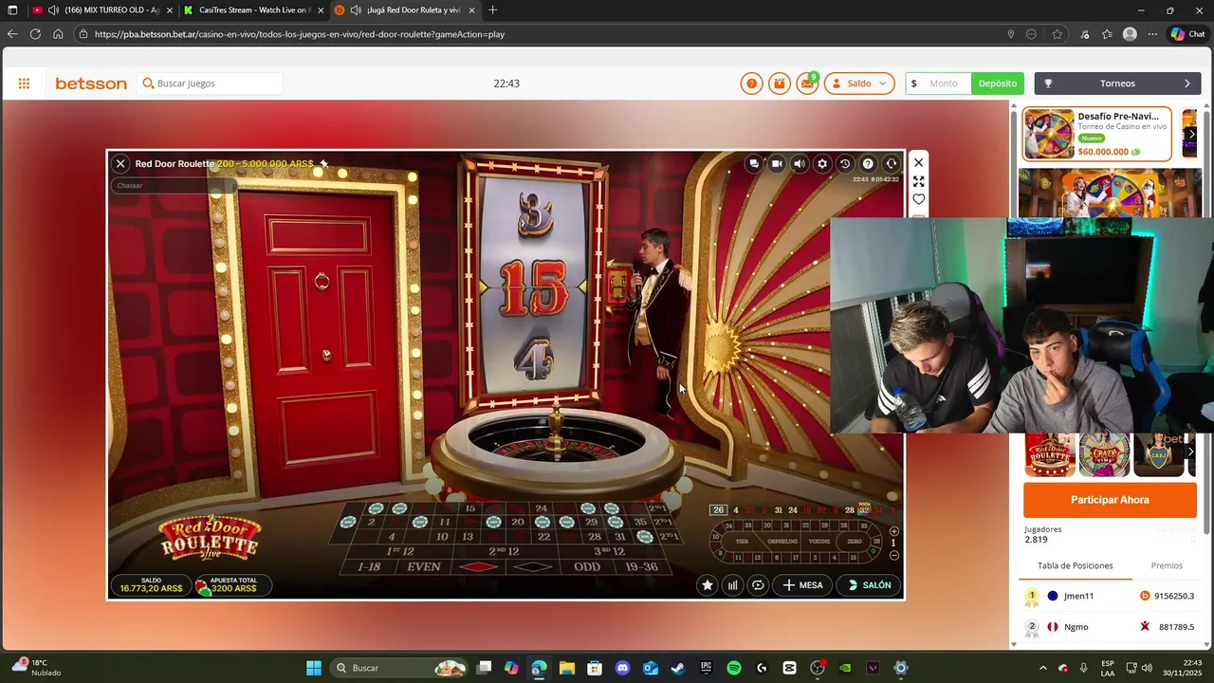The width and height of the screenshot is (1214, 683).
Task: Bet on the red diamond
Action: coord(480,567)
